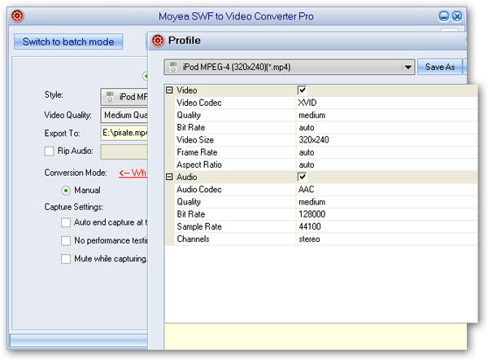Screen dimensions: 488x360
Task: Click the Export To path field
Action: tap(124, 133)
